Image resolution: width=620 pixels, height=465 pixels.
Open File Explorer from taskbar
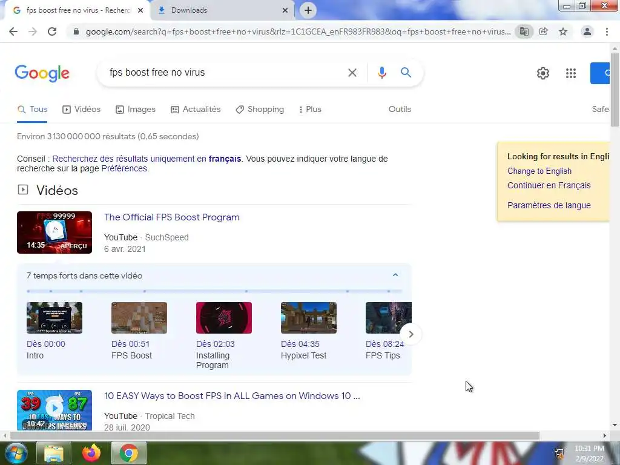point(54,453)
